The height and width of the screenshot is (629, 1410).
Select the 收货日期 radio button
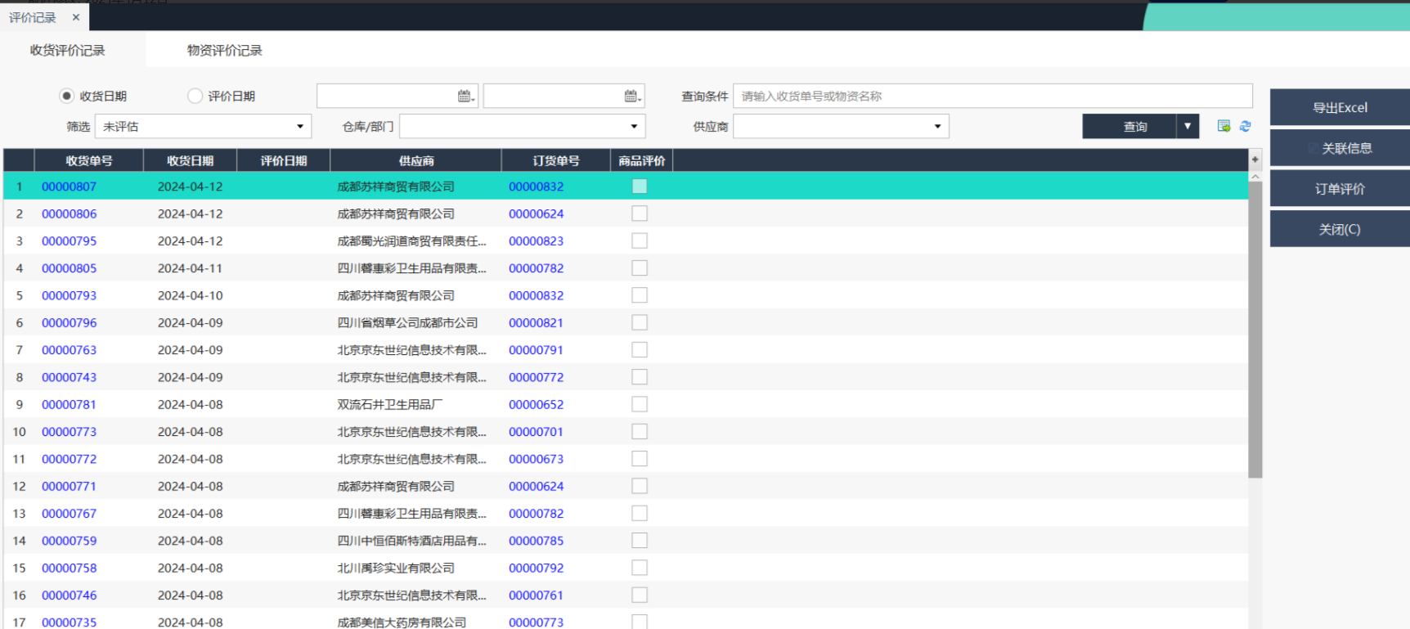click(x=67, y=97)
